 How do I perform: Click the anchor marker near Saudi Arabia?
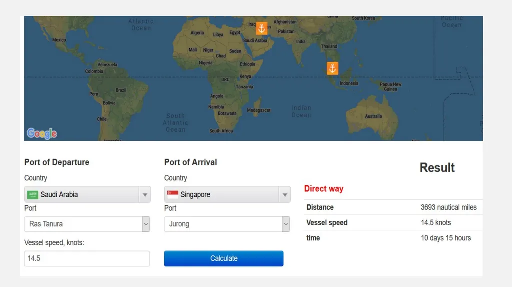(261, 29)
